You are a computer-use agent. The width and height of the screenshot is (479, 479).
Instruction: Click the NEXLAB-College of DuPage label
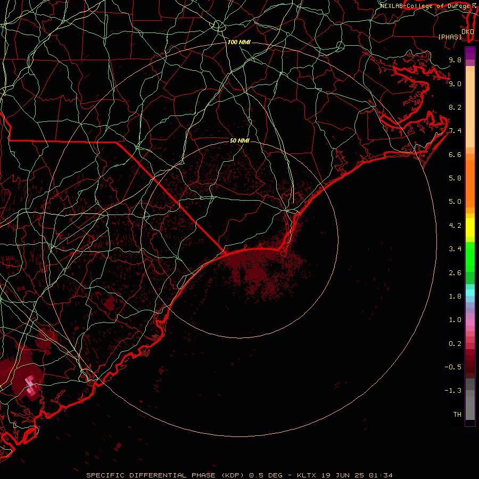pos(425,6)
